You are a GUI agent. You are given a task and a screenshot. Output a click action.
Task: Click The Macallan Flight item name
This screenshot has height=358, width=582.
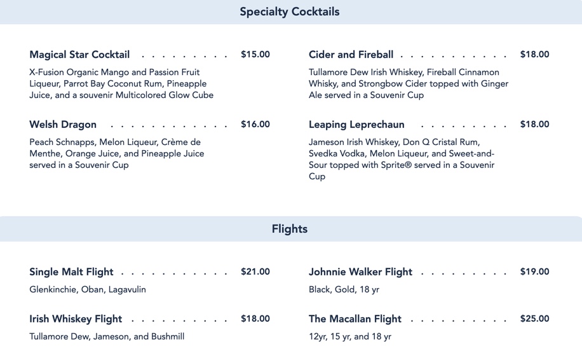pyautogui.click(x=355, y=319)
